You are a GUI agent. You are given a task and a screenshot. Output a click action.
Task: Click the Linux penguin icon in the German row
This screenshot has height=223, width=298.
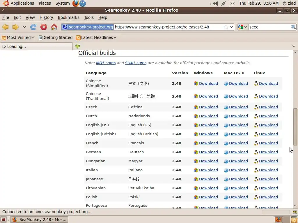(256, 152)
